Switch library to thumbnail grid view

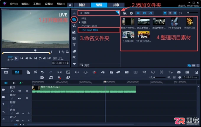point(175,13)
